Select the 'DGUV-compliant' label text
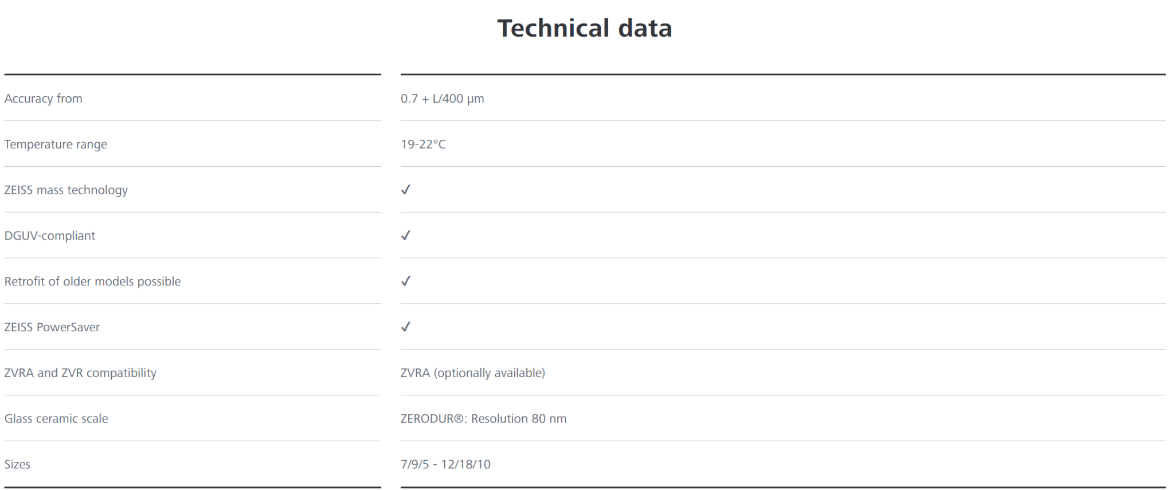Viewport: 1174px width, 490px height. tap(50, 236)
